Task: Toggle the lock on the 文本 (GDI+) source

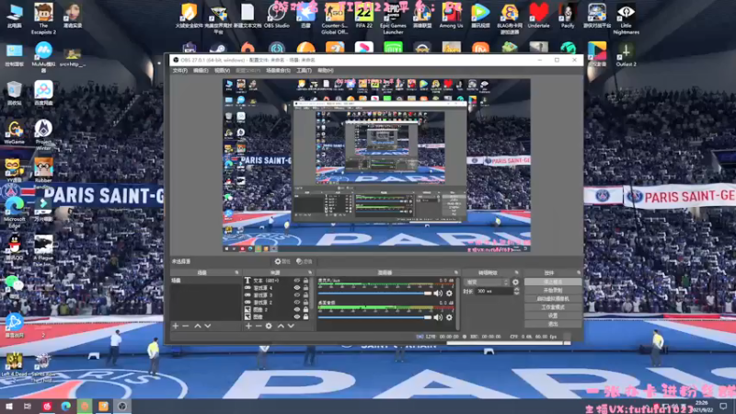Action: 305,281
